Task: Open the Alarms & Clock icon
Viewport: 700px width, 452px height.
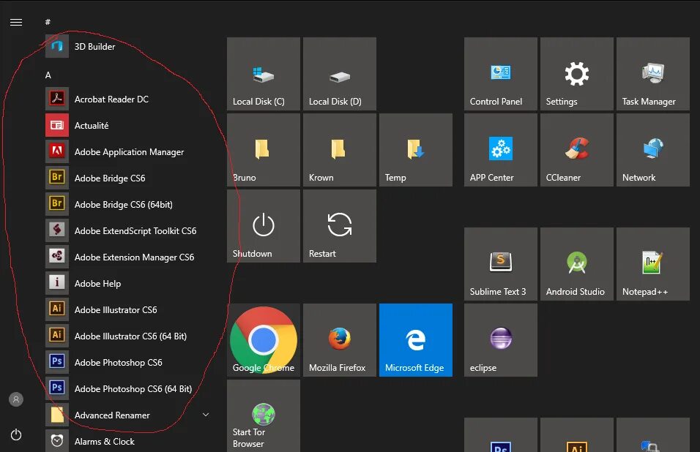Action: pos(57,441)
